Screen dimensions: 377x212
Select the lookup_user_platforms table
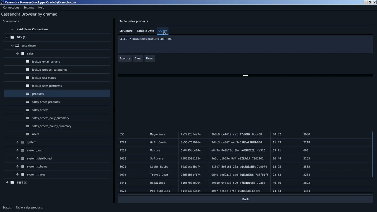click(x=47, y=86)
